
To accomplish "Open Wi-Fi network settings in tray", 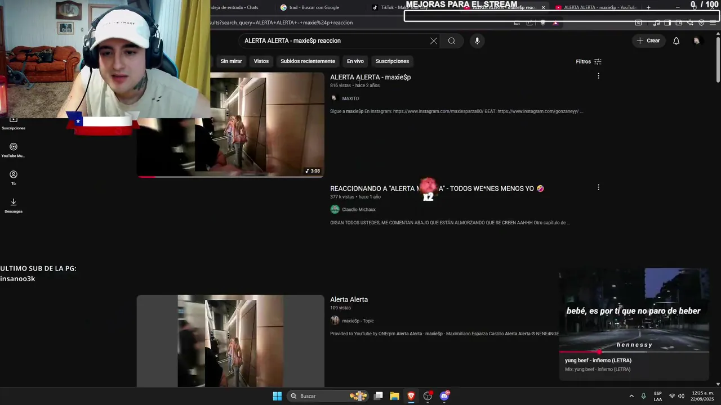I will [x=672, y=396].
